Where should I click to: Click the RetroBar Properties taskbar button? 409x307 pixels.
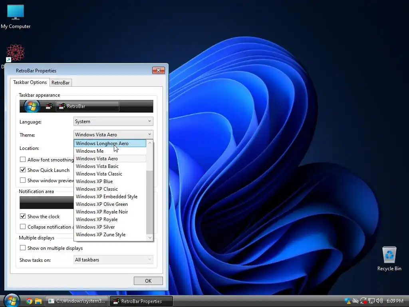[x=141, y=301]
